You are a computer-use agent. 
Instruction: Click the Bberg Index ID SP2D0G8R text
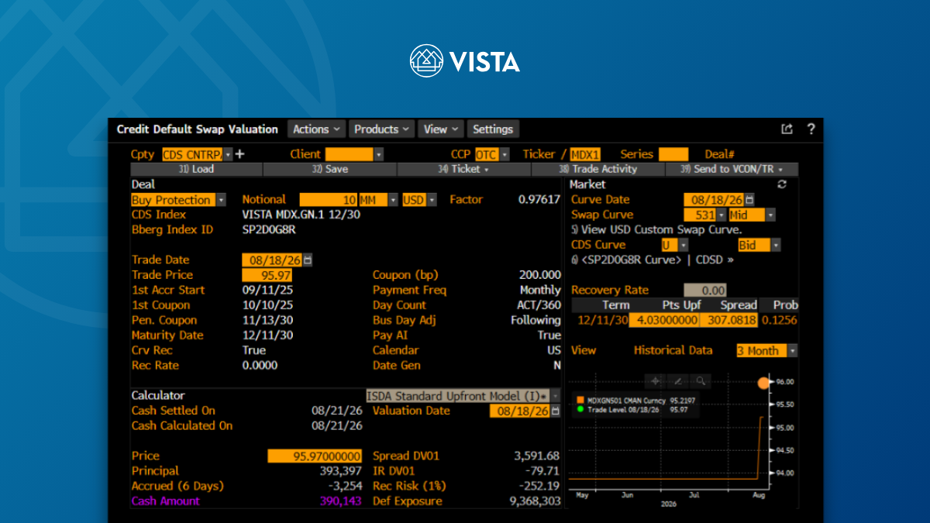point(269,230)
